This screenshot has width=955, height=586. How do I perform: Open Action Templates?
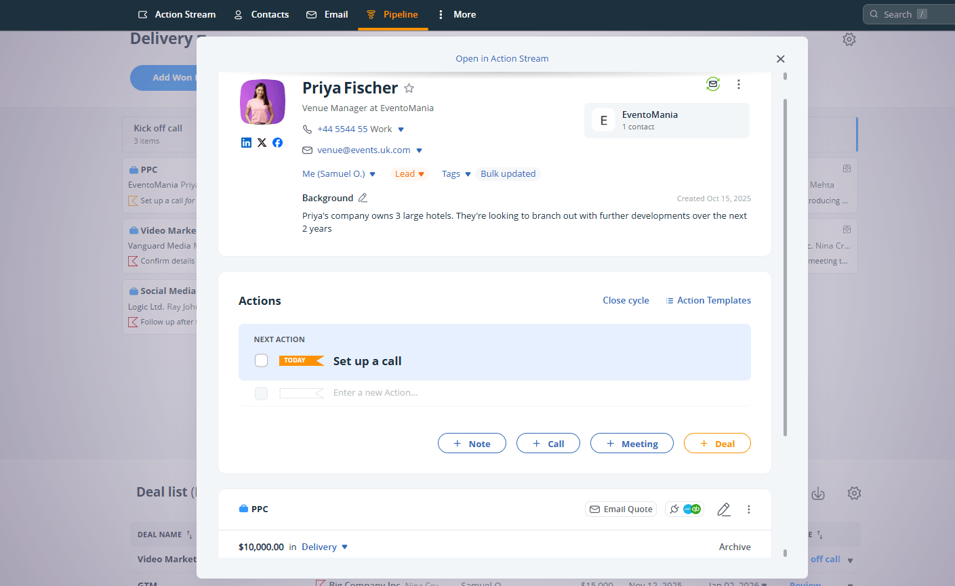(x=708, y=300)
